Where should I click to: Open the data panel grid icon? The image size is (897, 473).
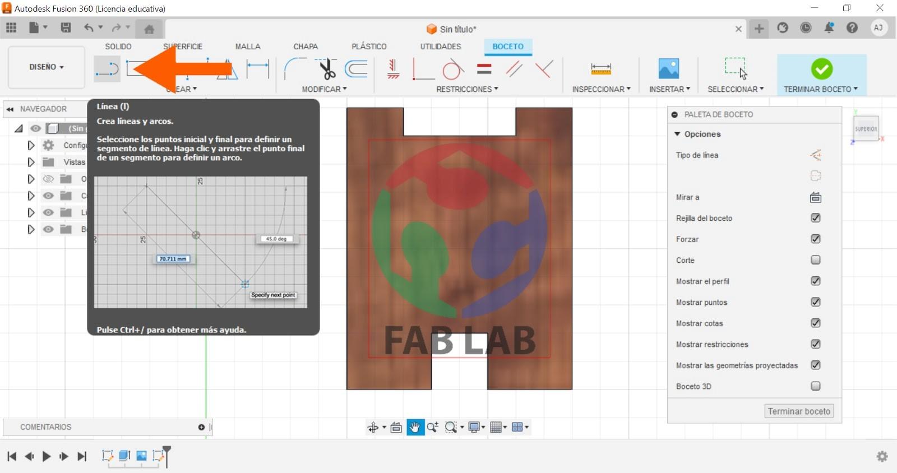11,27
